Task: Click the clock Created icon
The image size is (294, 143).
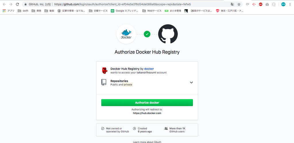Action: (134, 128)
